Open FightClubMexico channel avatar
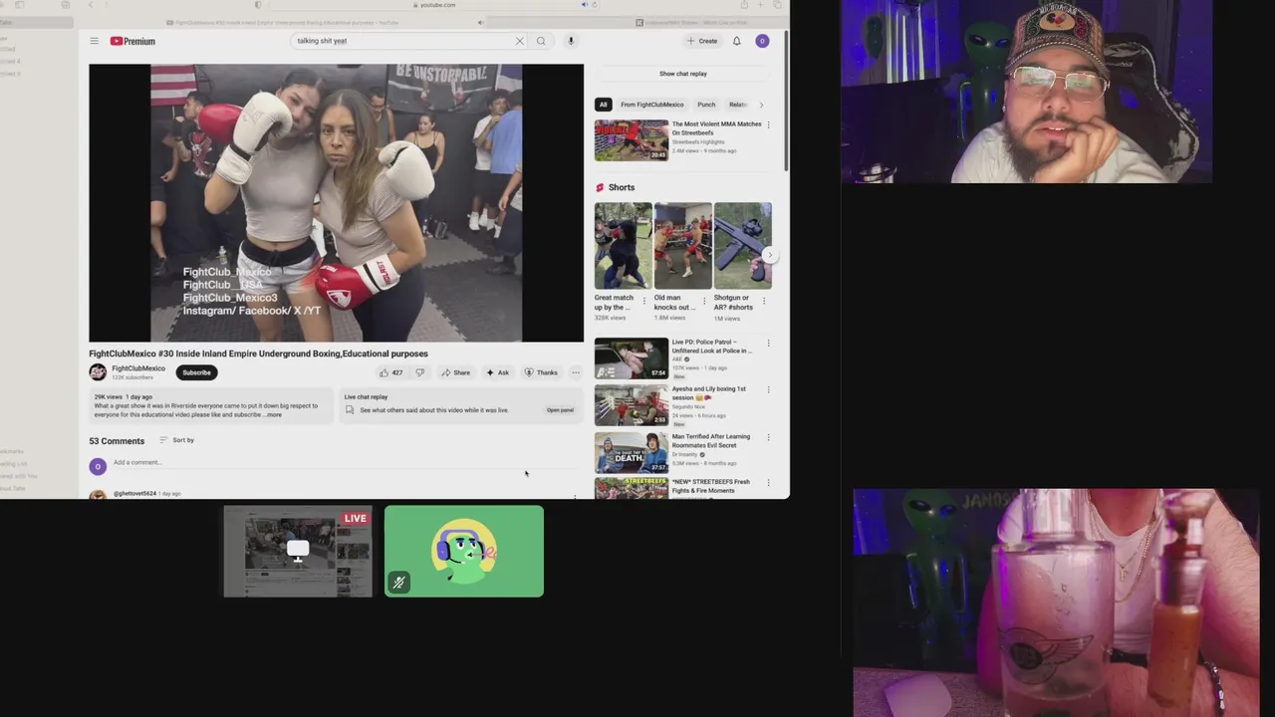The width and height of the screenshot is (1275, 717). pyautogui.click(x=98, y=372)
